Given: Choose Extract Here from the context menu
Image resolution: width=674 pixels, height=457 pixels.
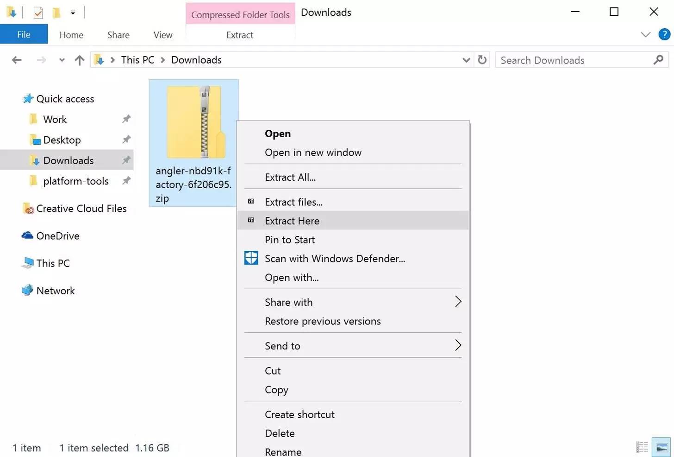Looking at the screenshot, I should coord(292,221).
